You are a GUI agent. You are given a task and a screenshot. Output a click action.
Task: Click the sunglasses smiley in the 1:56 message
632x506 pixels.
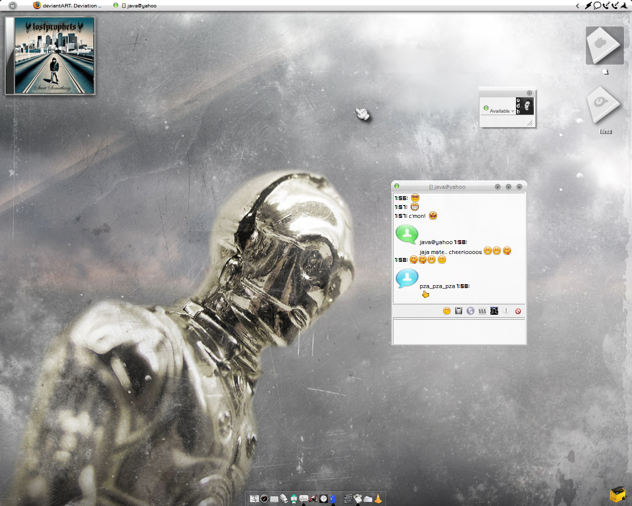coord(415,198)
